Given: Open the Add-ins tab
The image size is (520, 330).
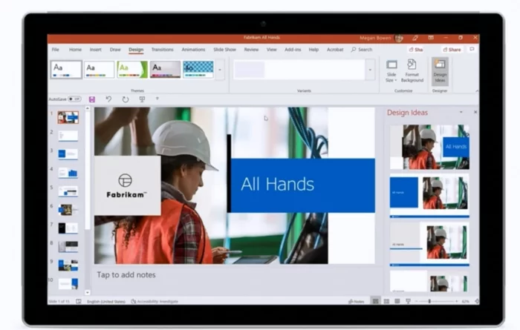Looking at the screenshot, I should click(x=293, y=50).
